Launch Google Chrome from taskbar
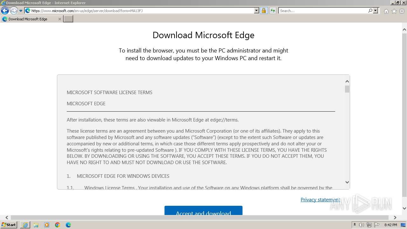407x229 pixels. click(58, 225)
